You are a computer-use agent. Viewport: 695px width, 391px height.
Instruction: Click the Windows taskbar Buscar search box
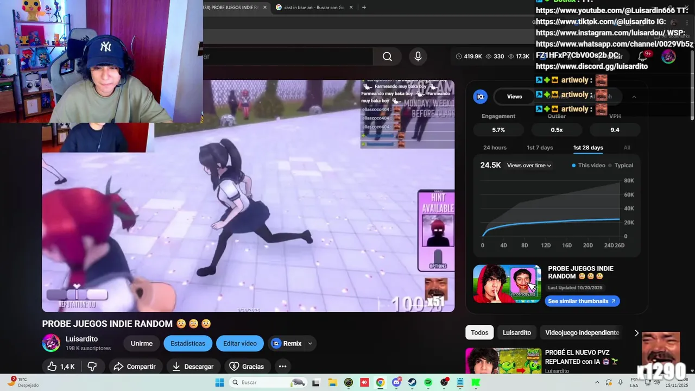(x=267, y=382)
